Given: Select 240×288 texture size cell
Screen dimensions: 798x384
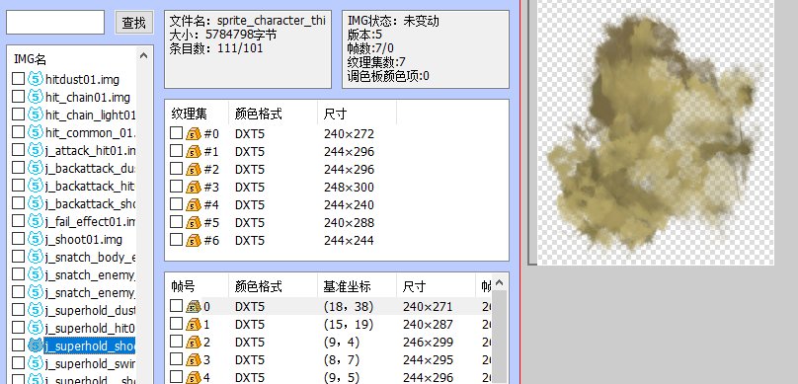Looking at the screenshot, I should [349, 223].
